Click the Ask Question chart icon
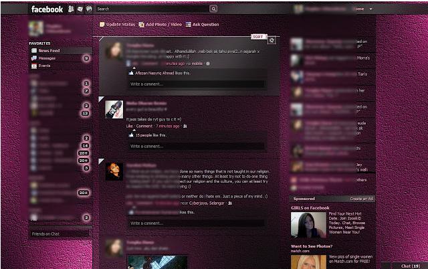The height and width of the screenshot is (269, 428). (189, 25)
